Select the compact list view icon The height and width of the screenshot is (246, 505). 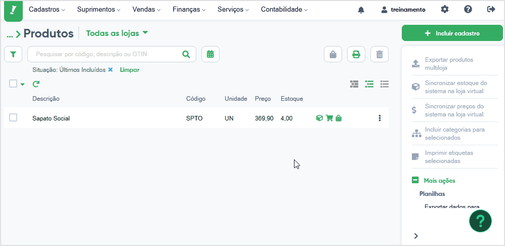point(384,84)
